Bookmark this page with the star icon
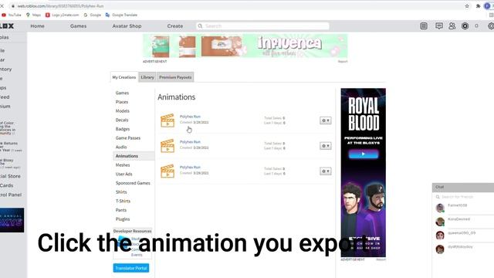Screen dimensions: 494x278 [467, 6]
